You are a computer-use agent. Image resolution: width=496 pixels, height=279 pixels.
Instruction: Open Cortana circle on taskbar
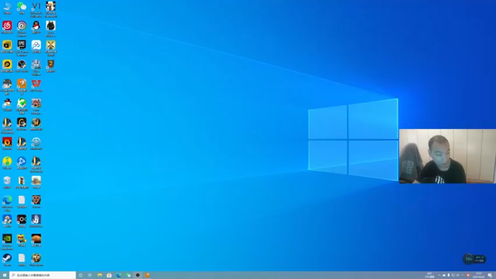[81, 275]
